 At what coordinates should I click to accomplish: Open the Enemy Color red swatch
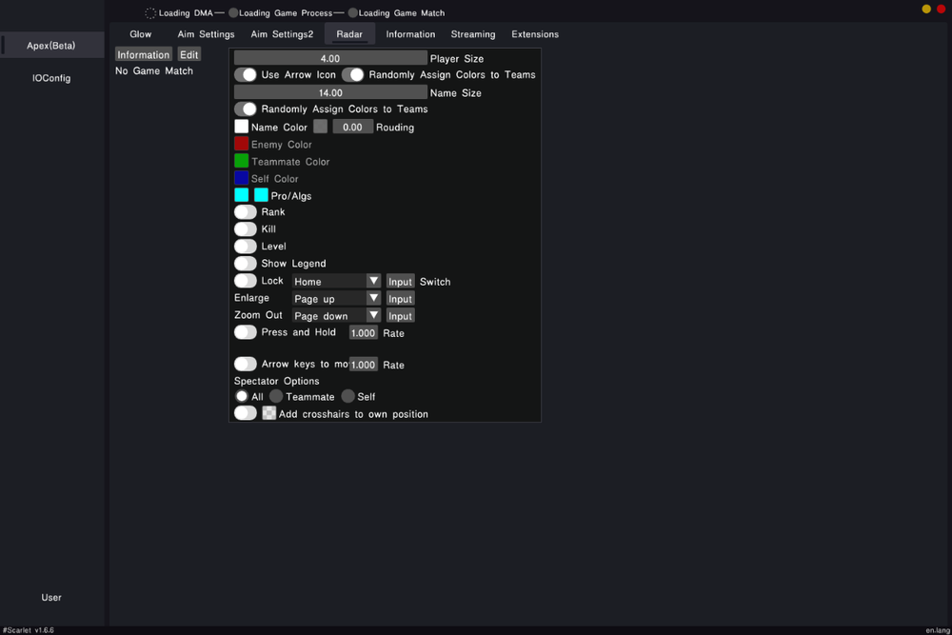click(x=242, y=144)
